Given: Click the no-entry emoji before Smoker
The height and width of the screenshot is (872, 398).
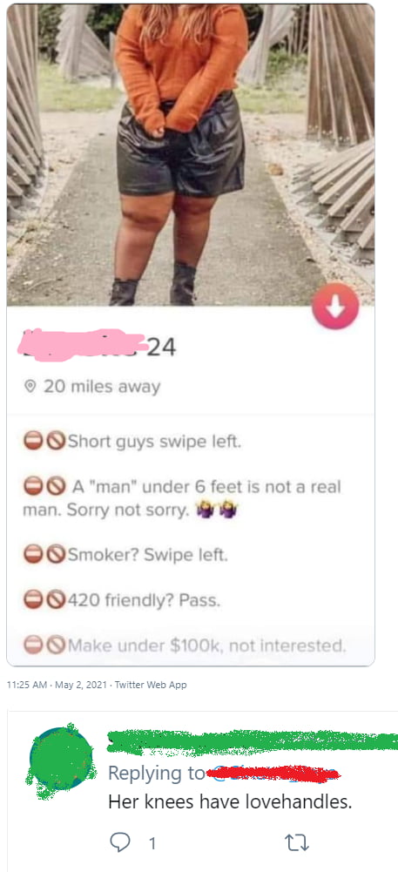Looking at the screenshot, I should point(31,554).
